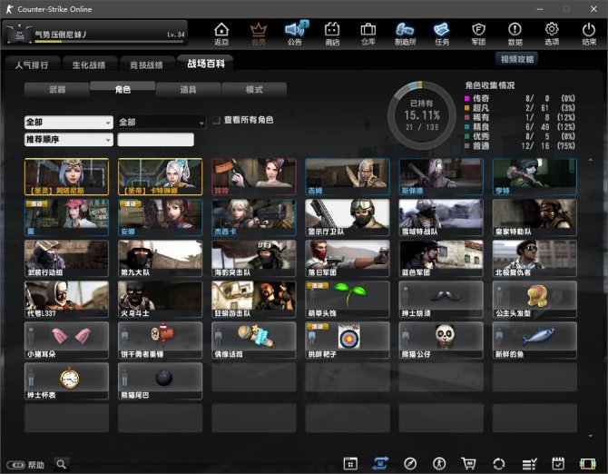This screenshot has height=474, width=608.
Task: Switch to the 人气排行 tab
Action: click(x=32, y=64)
